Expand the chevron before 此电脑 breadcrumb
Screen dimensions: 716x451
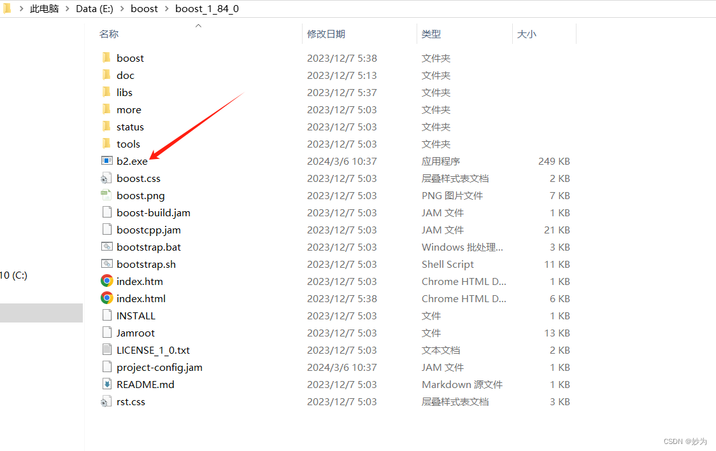pyautogui.click(x=22, y=9)
